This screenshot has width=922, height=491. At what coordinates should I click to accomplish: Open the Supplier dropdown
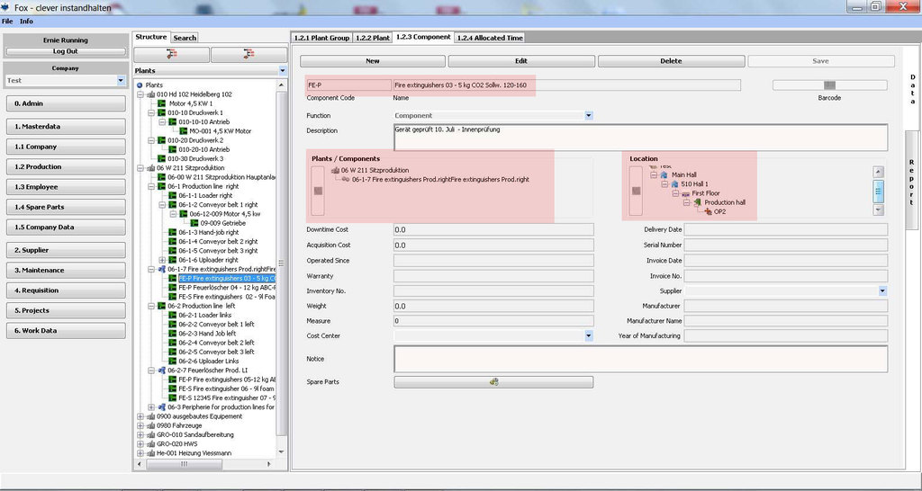[882, 291]
